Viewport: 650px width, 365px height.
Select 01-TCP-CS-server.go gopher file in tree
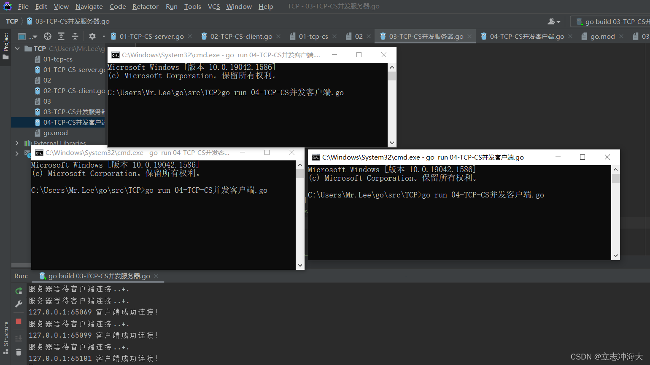pyautogui.click(x=70, y=70)
